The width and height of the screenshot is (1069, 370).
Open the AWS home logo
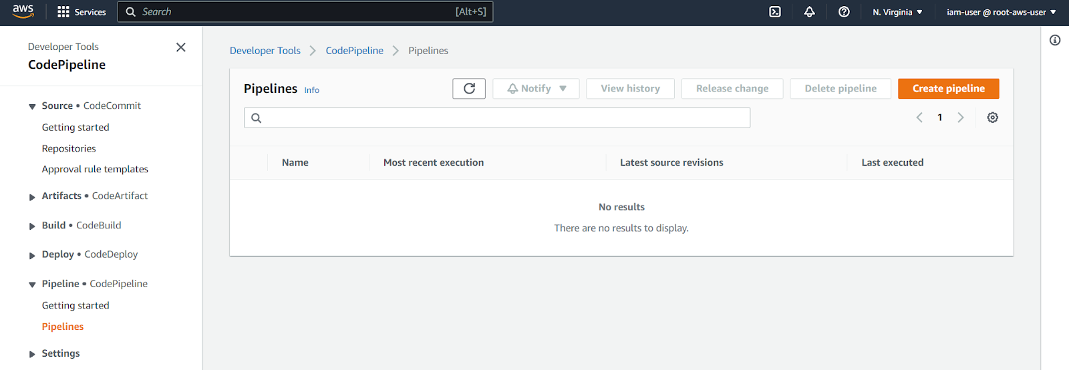pos(23,11)
